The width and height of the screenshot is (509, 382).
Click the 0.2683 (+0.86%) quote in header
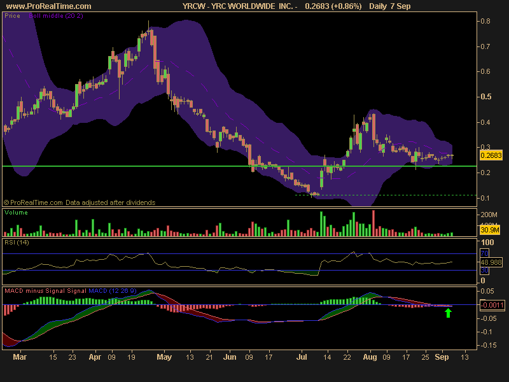point(333,6)
